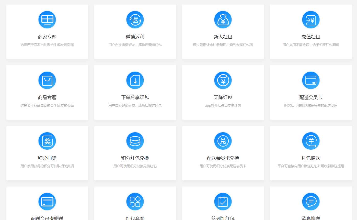Select the 配送会员卡兑换 exchange icon
The width and height of the screenshot is (357, 220).
coord(223,141)
